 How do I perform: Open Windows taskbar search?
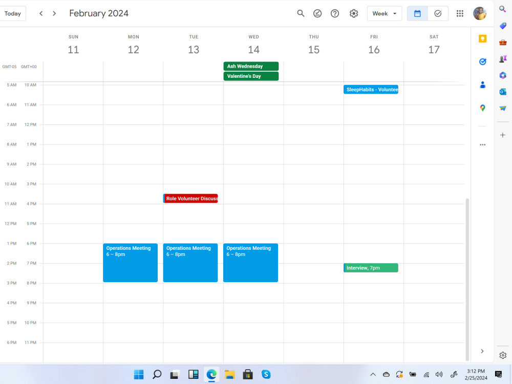157,374
